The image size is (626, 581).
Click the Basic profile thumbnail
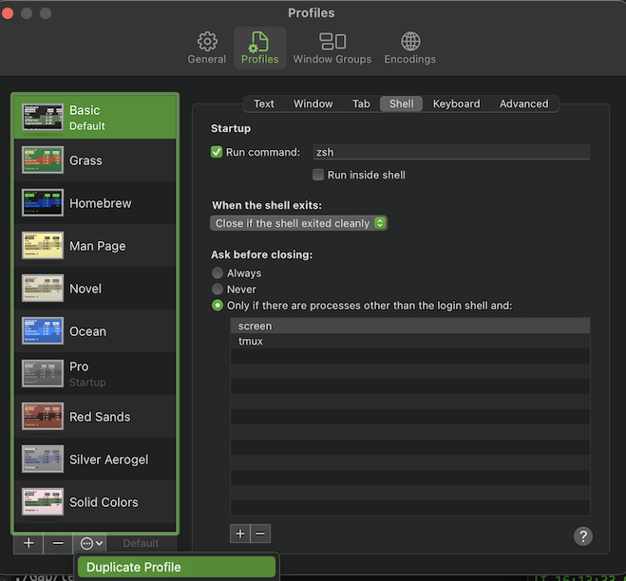tap(43, 118)
